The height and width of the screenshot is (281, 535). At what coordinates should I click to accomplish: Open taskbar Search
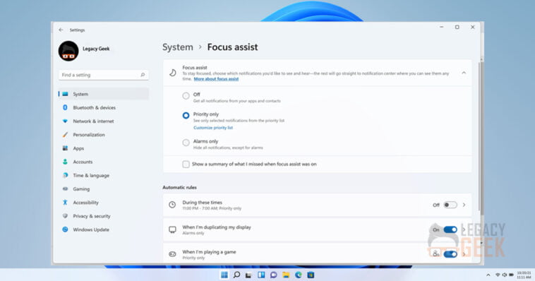[236, 275]
